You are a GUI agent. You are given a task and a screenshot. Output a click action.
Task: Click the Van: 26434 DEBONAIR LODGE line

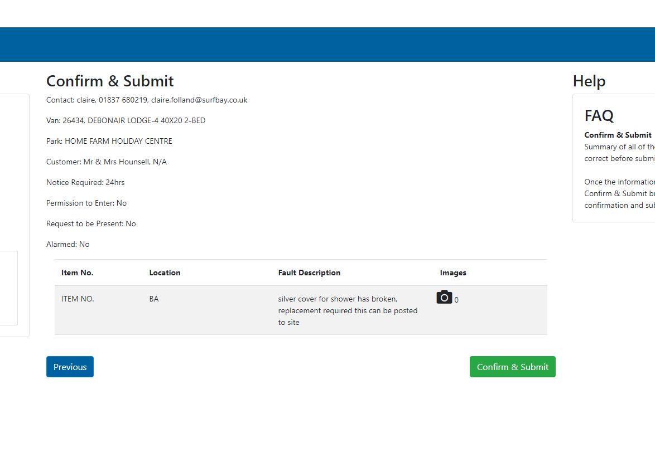click(x=126, y=120)
